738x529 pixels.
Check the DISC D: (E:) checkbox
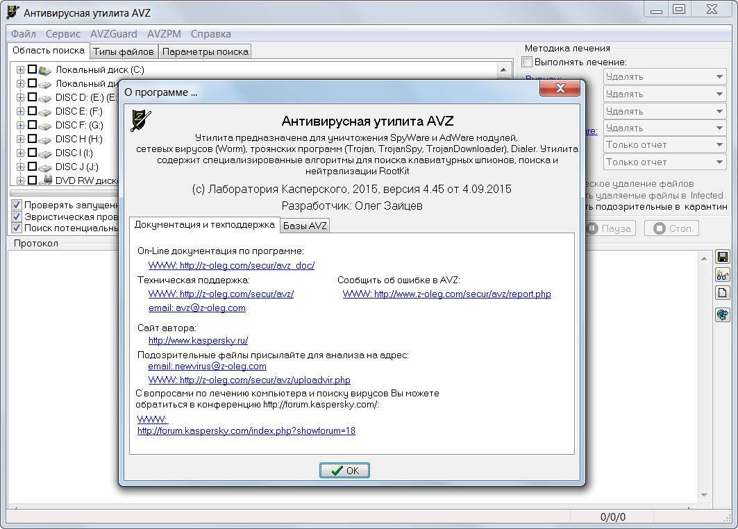(x=32, y=97)
